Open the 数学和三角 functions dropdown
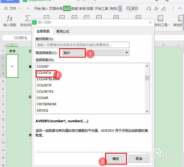The width and height of the screenshot is (184, 167). [162, 25]
